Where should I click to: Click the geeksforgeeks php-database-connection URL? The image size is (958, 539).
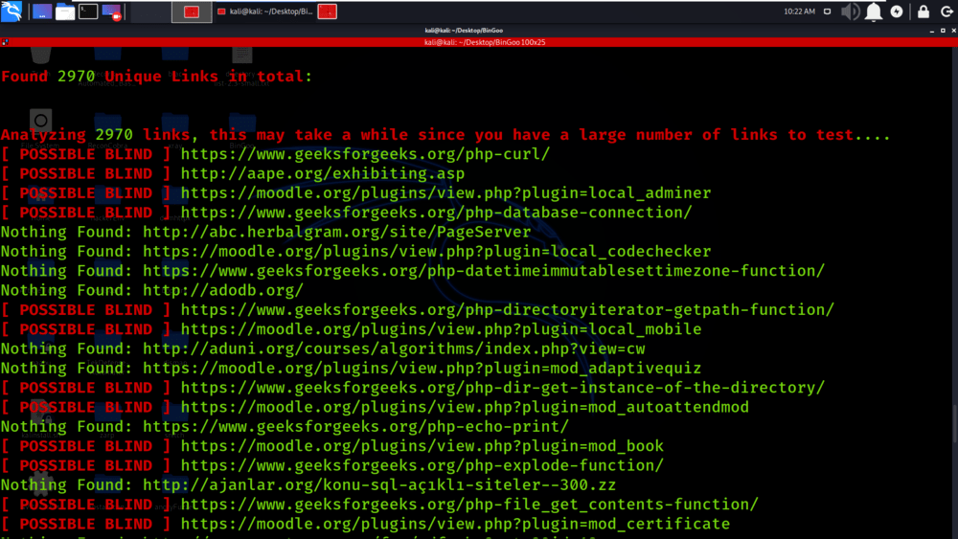[436, 213]
